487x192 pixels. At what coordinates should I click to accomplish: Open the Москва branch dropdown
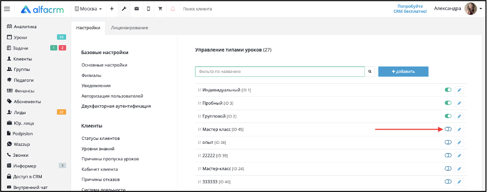(x=88, y=9)
